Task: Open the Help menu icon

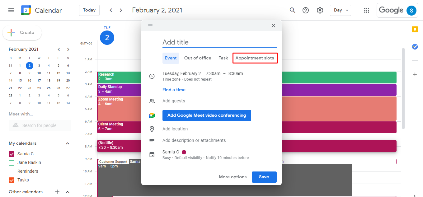Action: tap(305, 10)
